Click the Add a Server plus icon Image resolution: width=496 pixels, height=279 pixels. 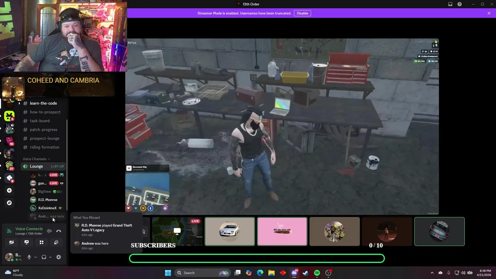pyautogui.click(x=9, y=190)
